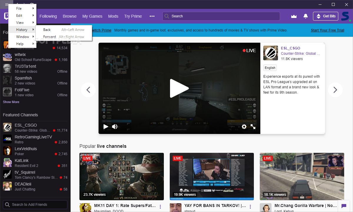Click ESL_CSGO avatar in featured info panel

[x=271, y=53]
